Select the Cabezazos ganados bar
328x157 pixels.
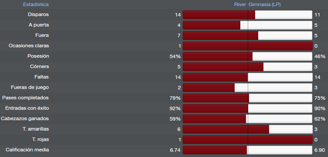tap(248, 119)
